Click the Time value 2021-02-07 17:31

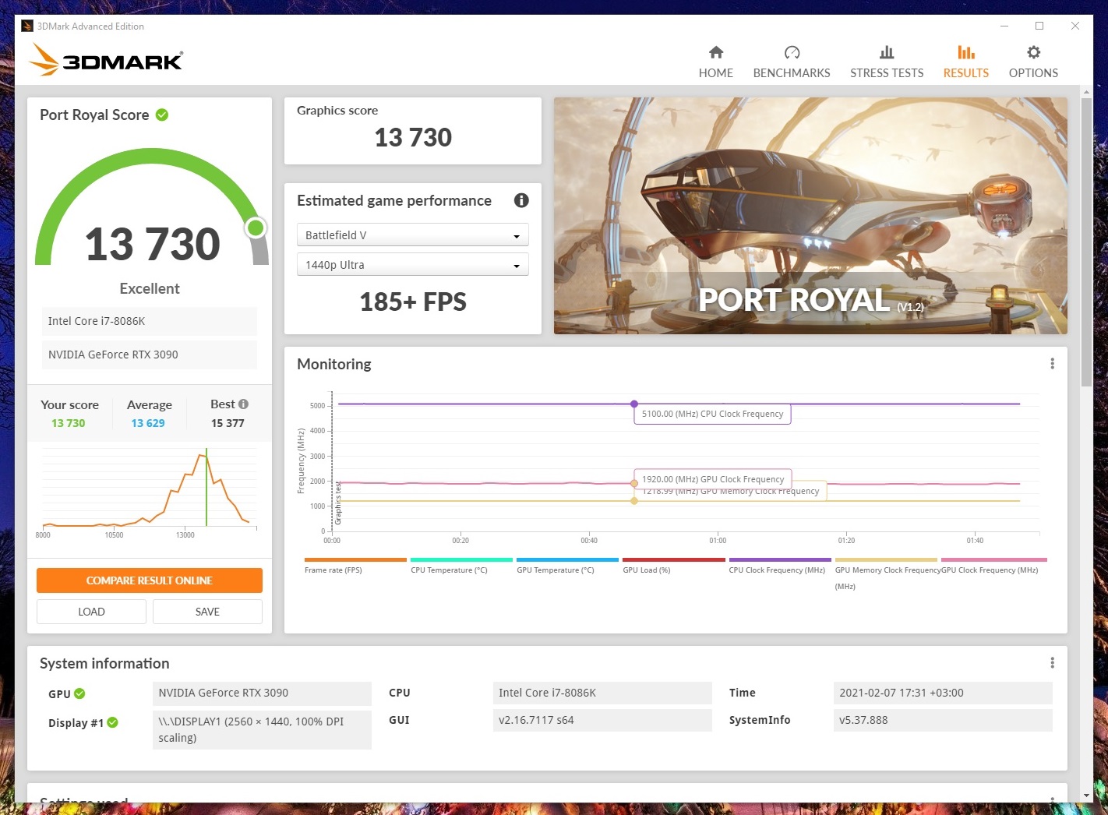pyautogui.click(x=943, y=693)
